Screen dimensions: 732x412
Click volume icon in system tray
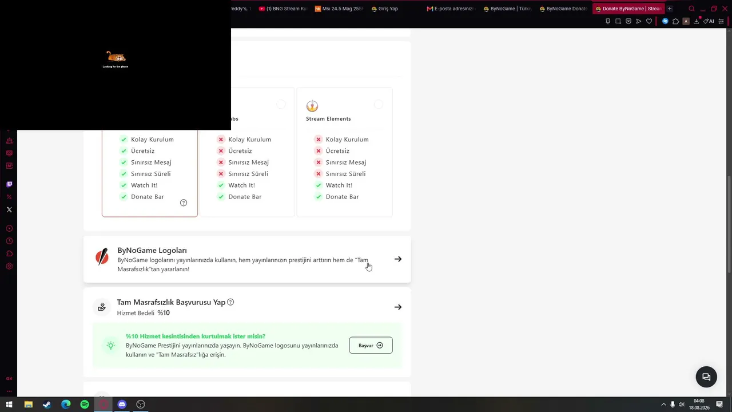(x=682, y=405)
